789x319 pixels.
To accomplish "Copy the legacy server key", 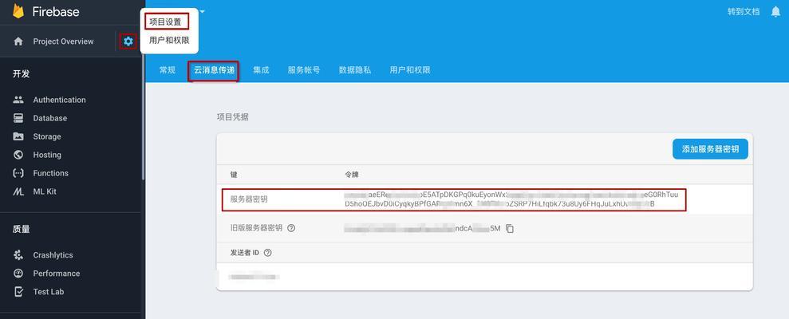I will coord(510,228).
